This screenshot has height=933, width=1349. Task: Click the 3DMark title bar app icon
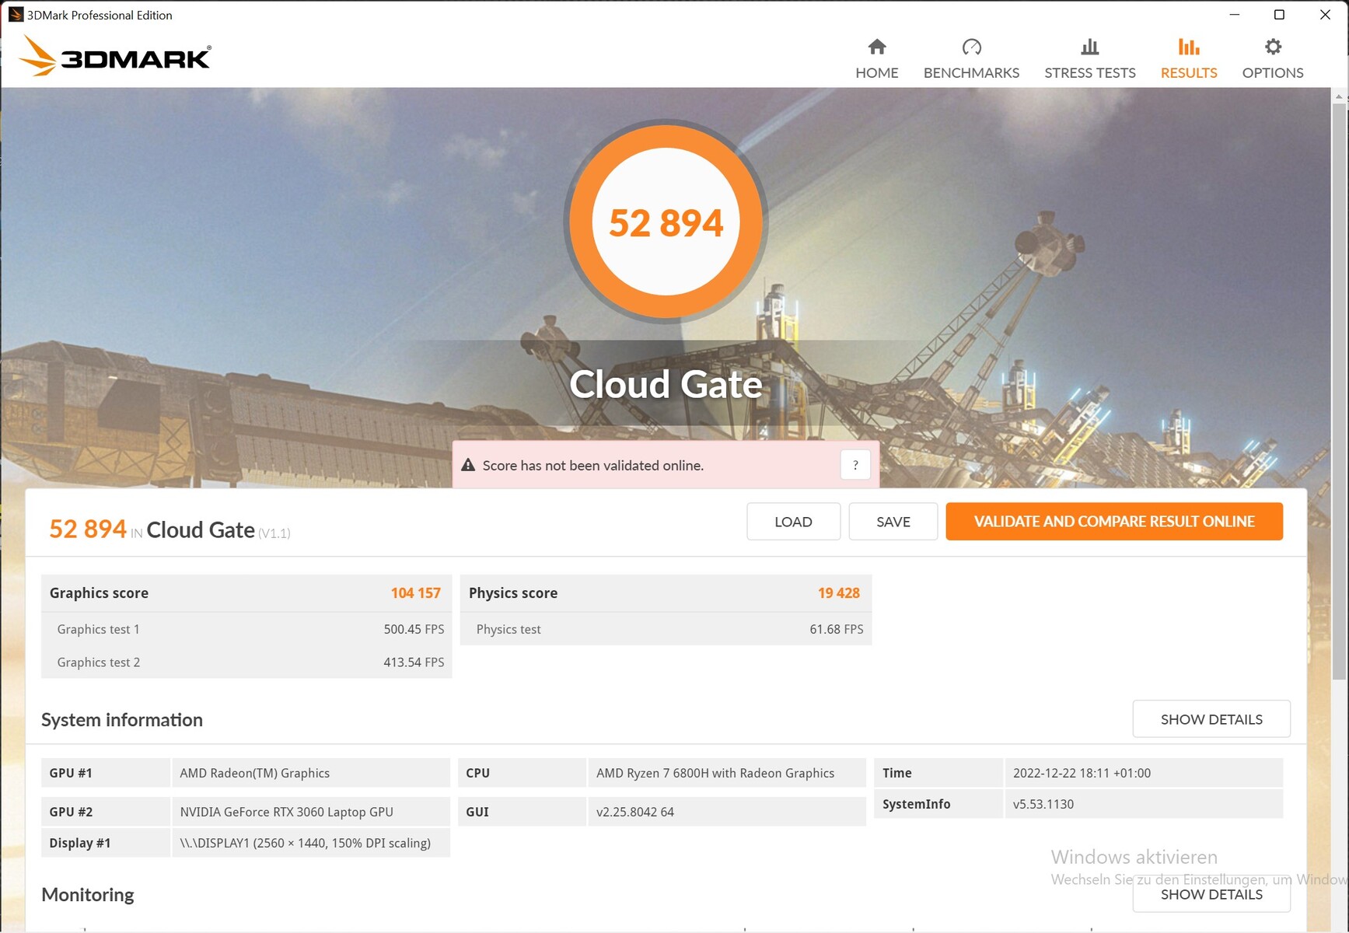point(15,15)
